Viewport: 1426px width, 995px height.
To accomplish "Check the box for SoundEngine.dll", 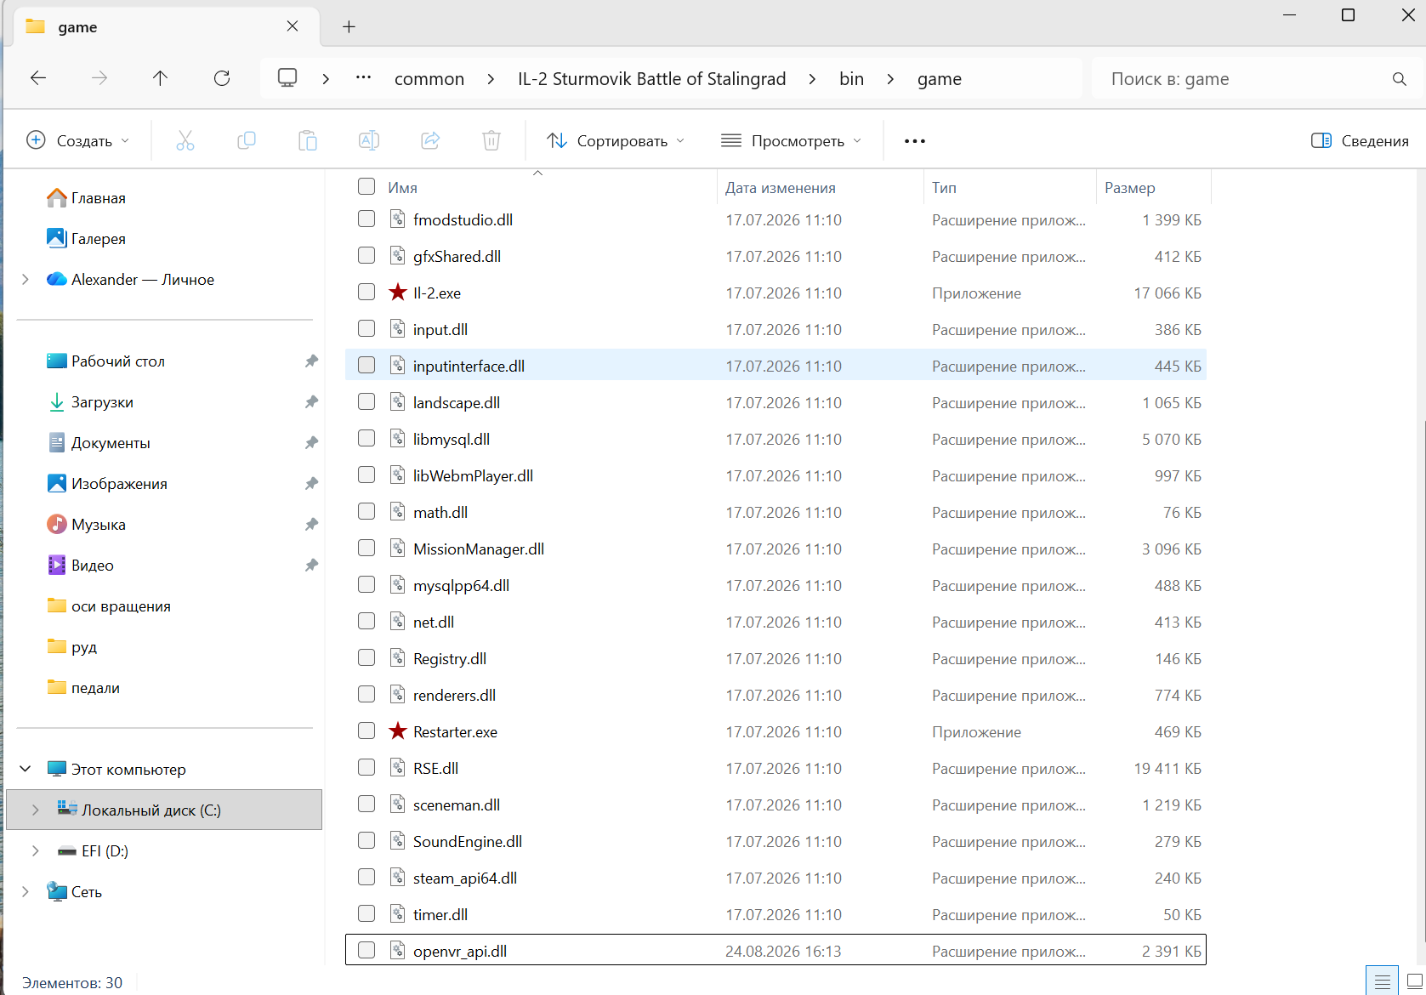I will point(366,840).
